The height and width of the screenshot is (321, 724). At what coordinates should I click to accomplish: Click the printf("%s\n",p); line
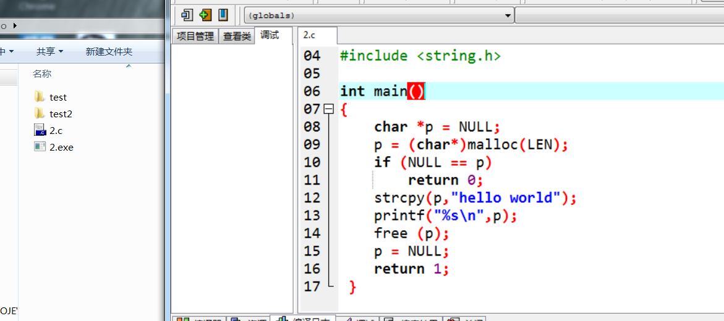click(x=446, y=216)
